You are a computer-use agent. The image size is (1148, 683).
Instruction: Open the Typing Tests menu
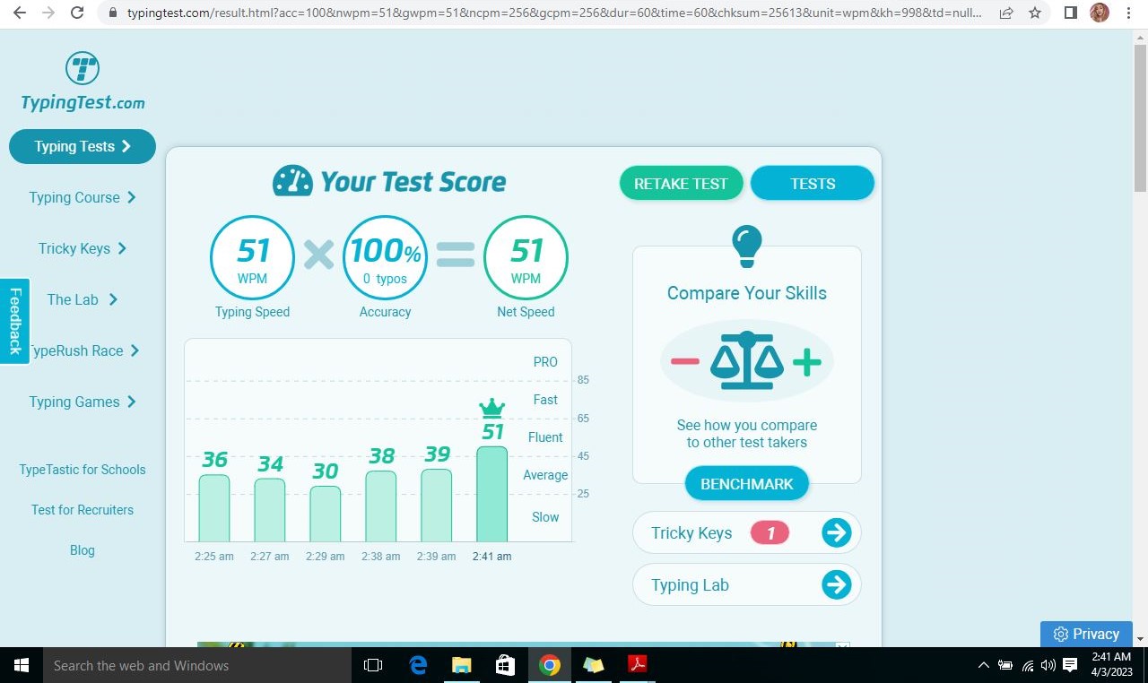point(83,146)
